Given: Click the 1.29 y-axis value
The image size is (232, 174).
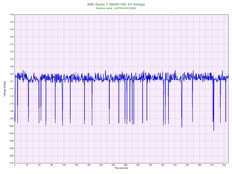Looking at the screenshot, I should tap(11, 67).
